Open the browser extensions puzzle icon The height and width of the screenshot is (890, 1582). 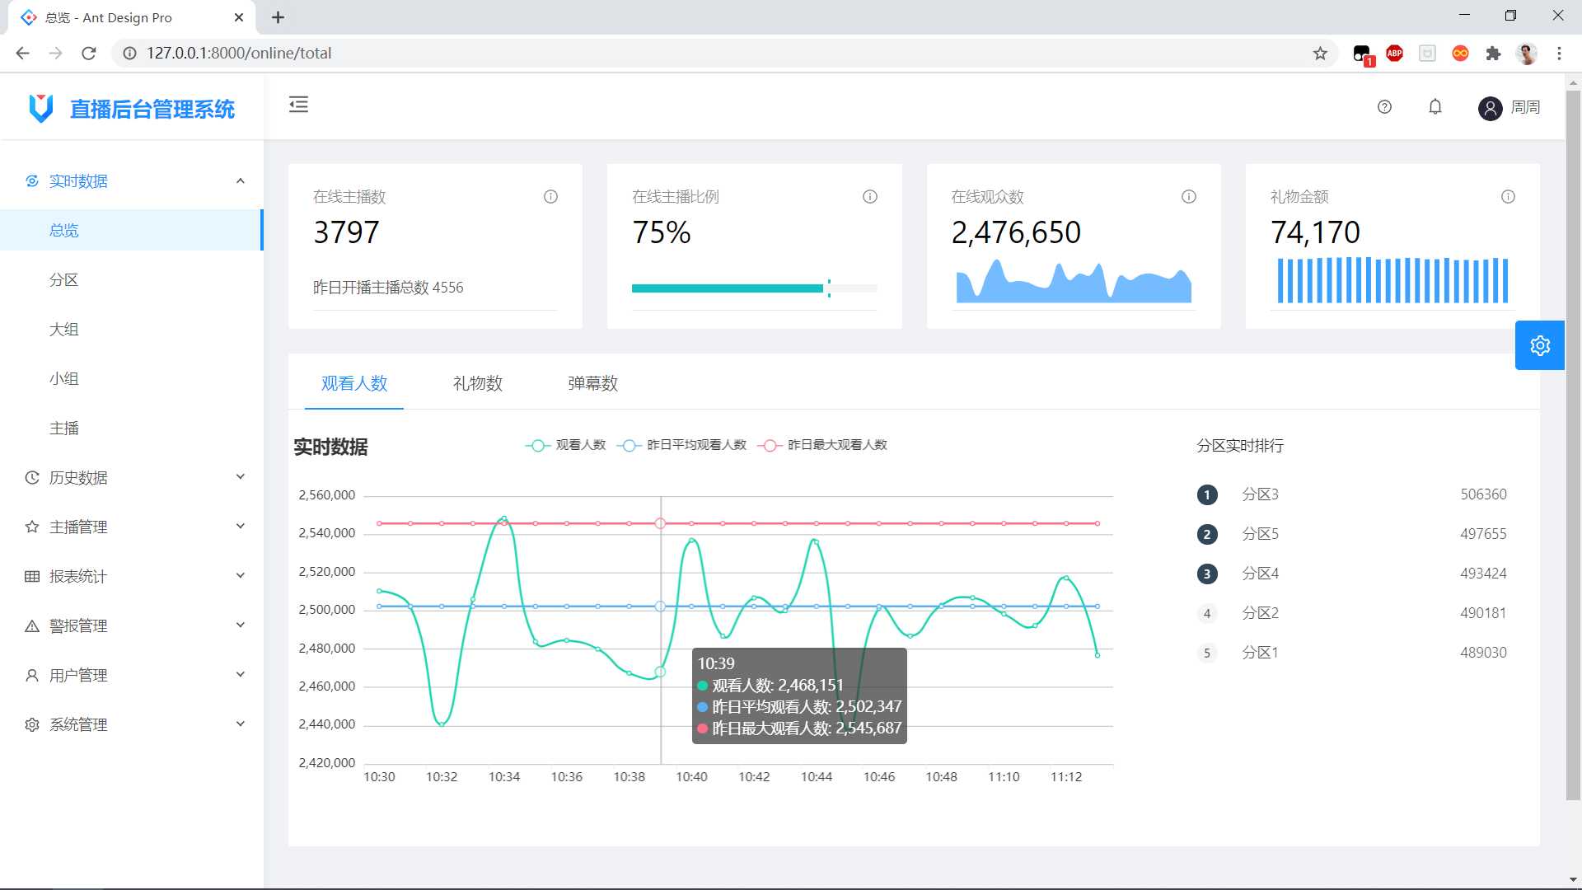(1493, 54)
